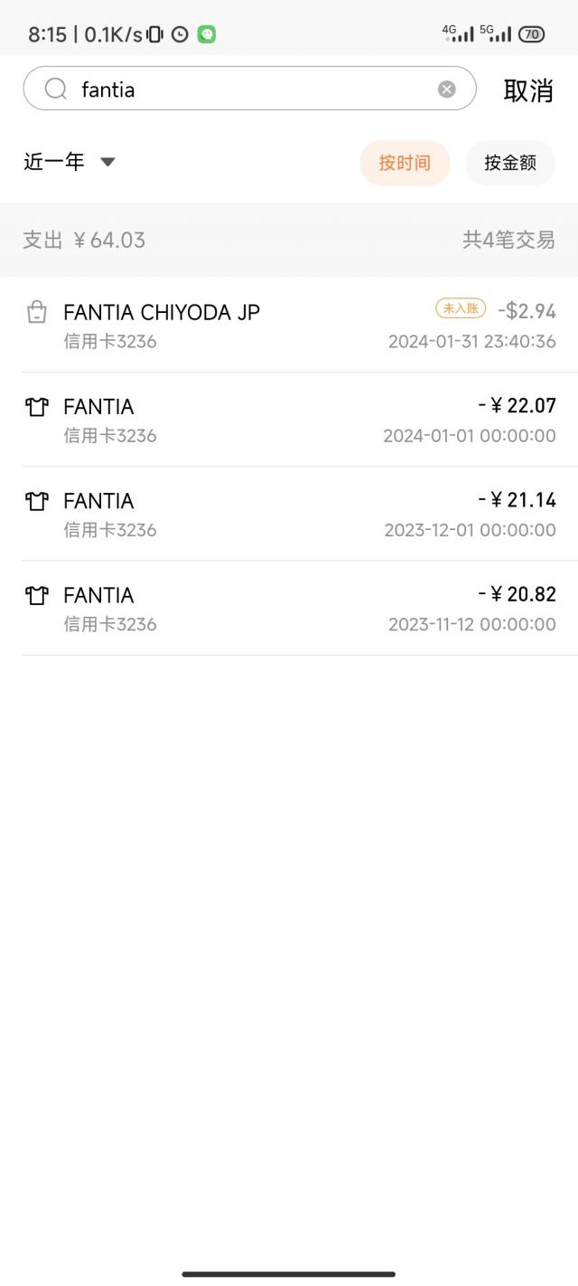Click the magnifier icon in the search bar
Screen dimensions: 578x1286
[55, 89]
